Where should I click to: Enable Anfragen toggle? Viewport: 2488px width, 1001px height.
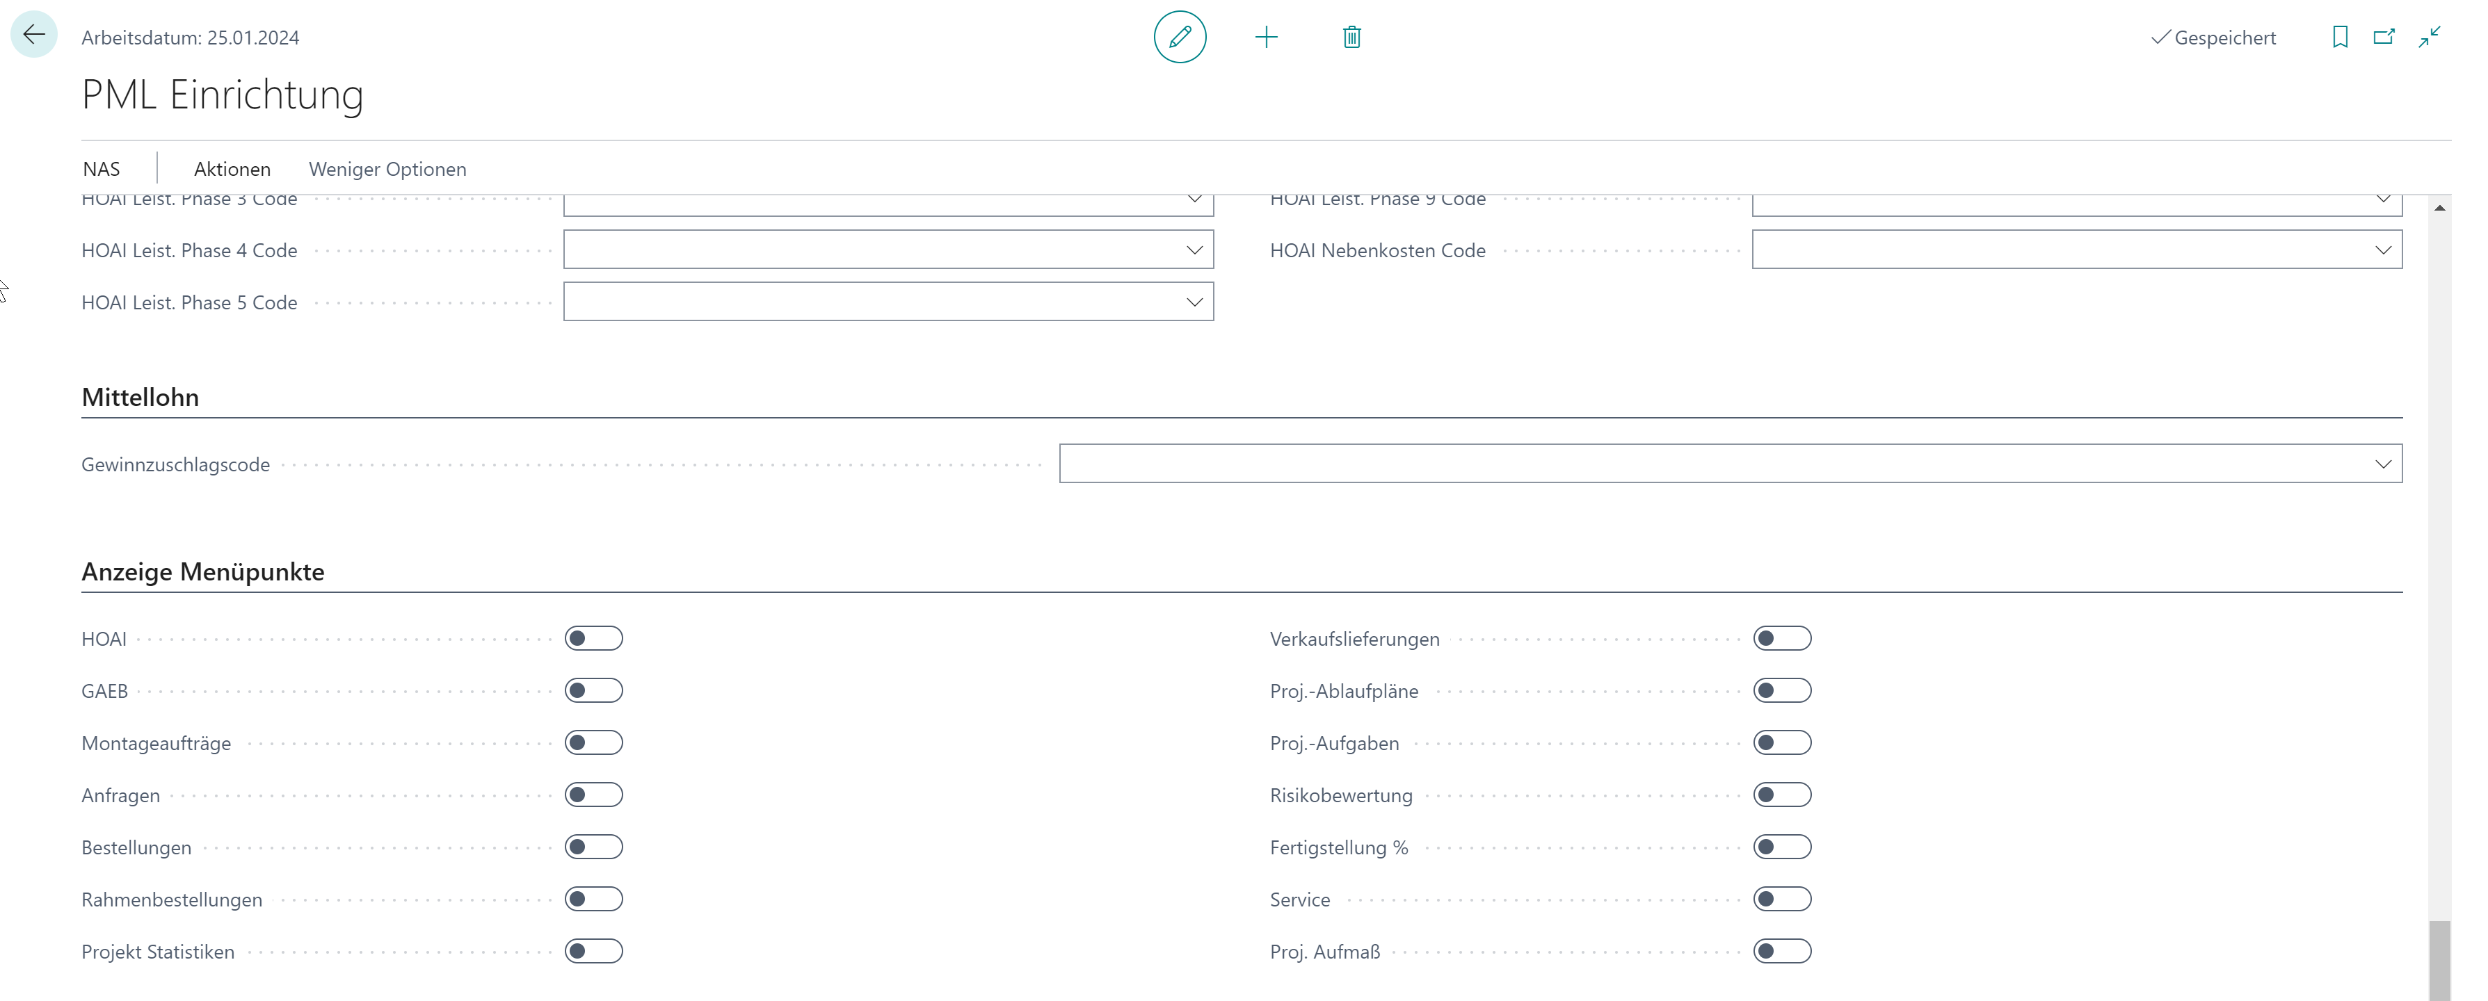[594, 795]
